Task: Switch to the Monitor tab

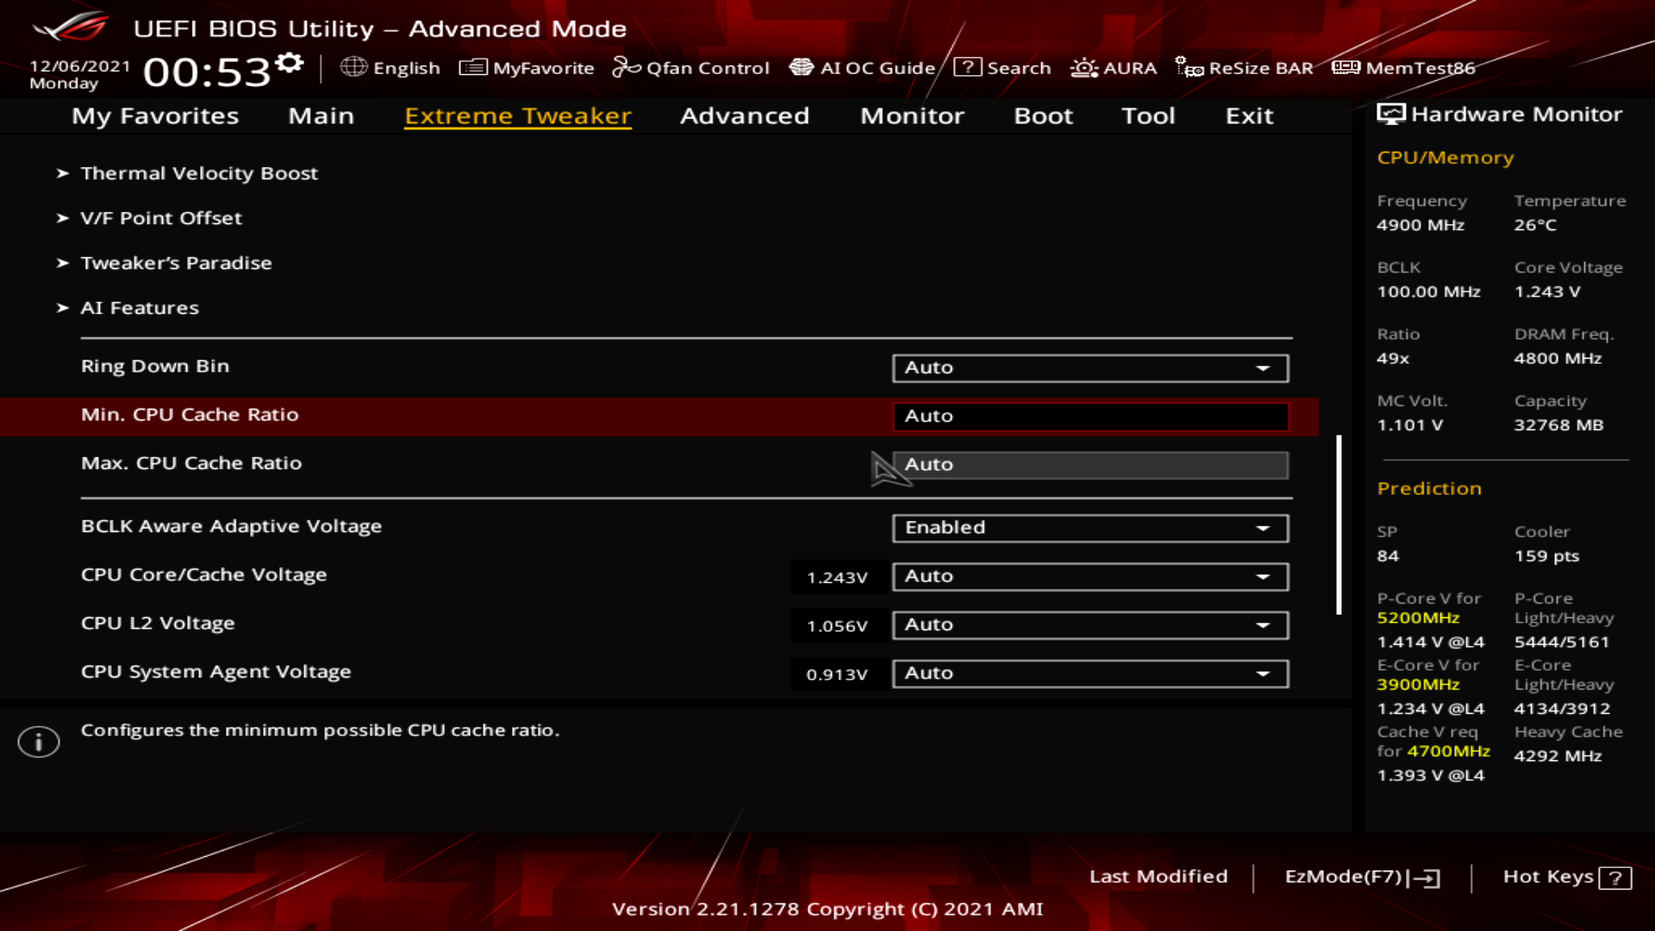Action: (x=912, y=116)
